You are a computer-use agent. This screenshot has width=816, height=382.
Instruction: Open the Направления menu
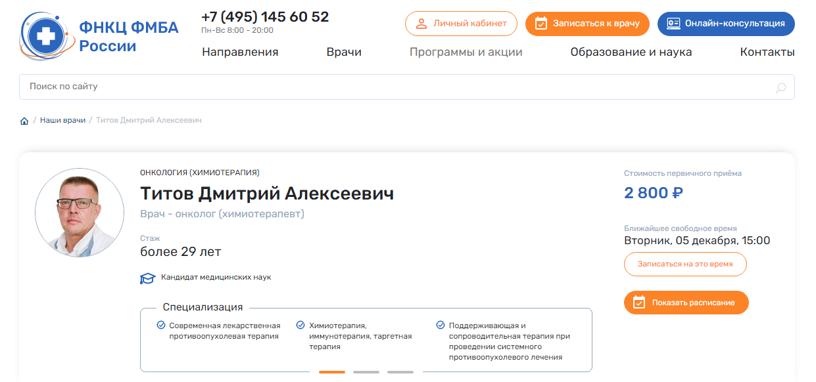[x=240, y=52]
